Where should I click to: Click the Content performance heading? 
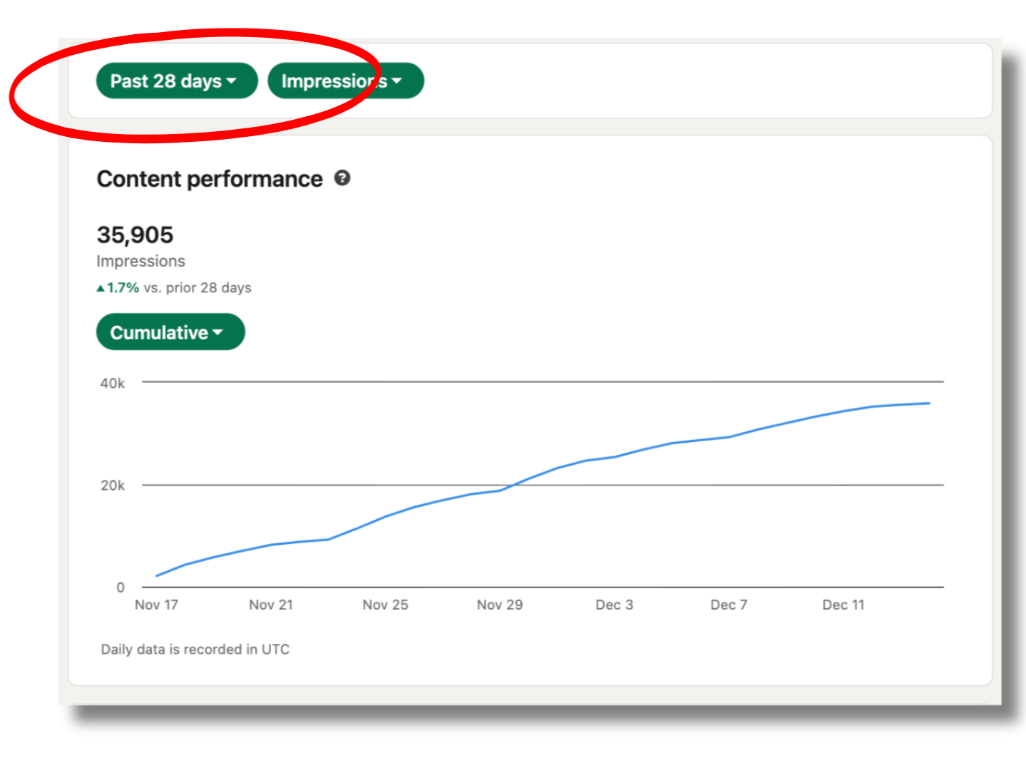[210, 179]
